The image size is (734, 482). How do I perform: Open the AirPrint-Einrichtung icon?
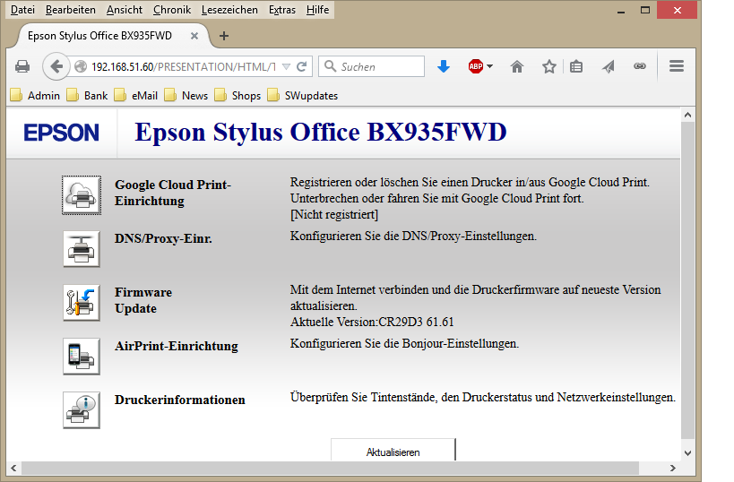pos(82,357)
